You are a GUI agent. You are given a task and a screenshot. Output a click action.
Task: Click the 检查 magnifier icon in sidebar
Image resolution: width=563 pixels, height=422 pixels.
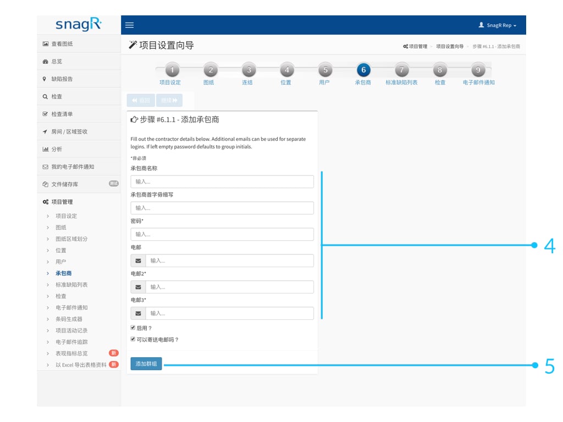(45, 97)
